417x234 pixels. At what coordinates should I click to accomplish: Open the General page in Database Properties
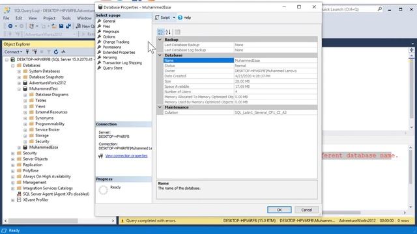coord(109,21)
